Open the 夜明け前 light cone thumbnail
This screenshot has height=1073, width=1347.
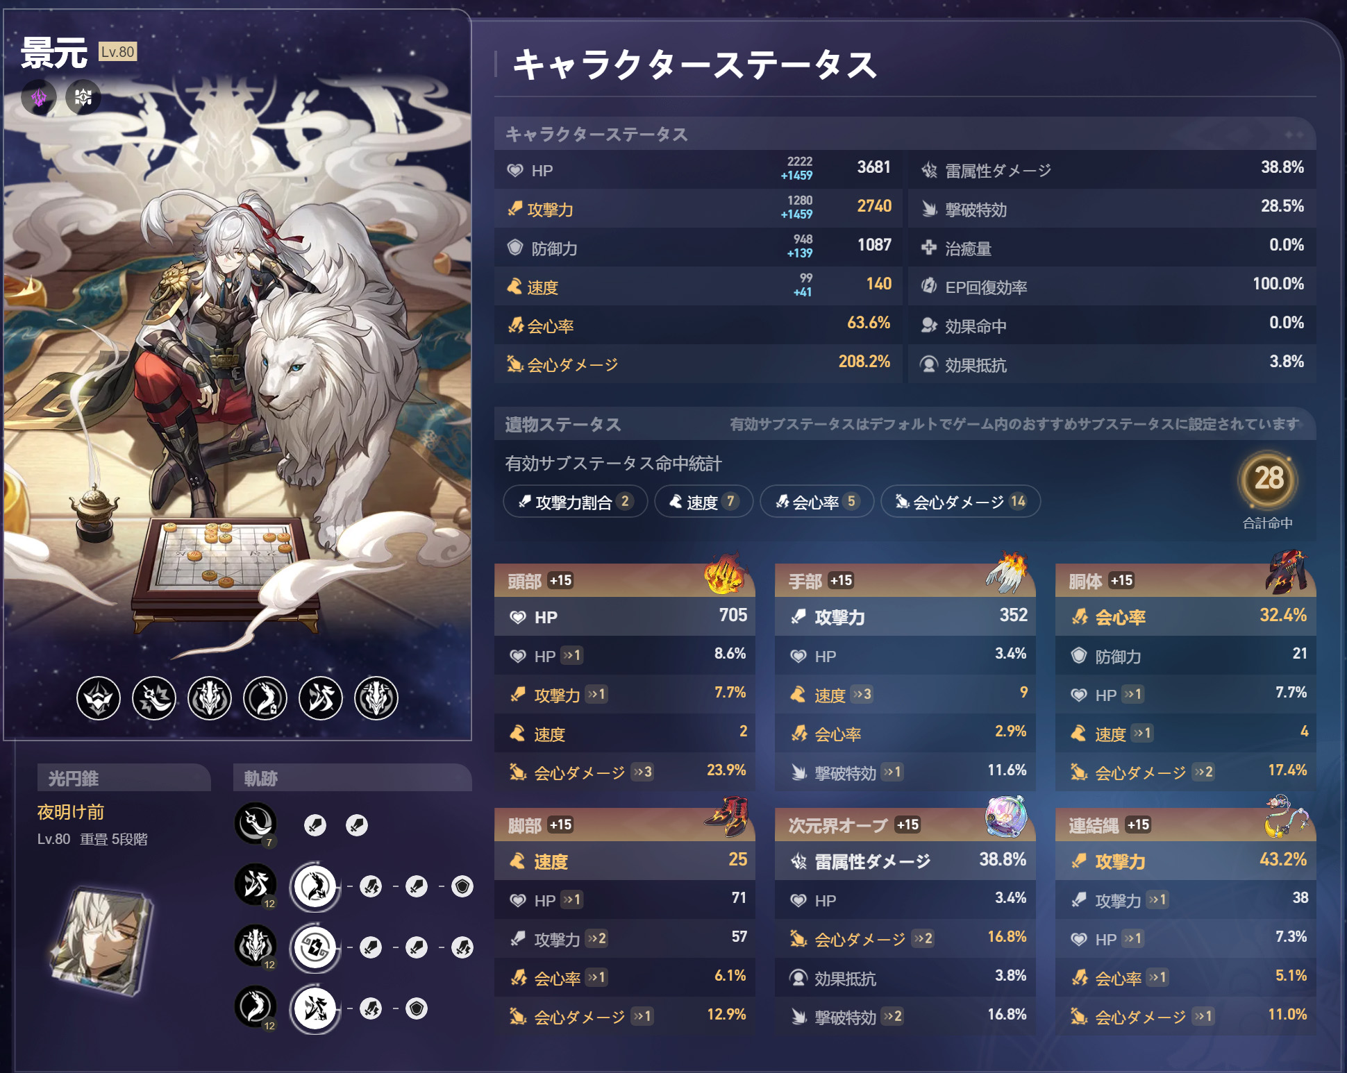pyautogui.click(x=103, y=940)
